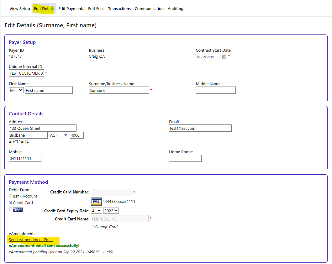Screen dimensions: 332x264
Task: Open the expiry month dropdown
Action: click(96, 211)
